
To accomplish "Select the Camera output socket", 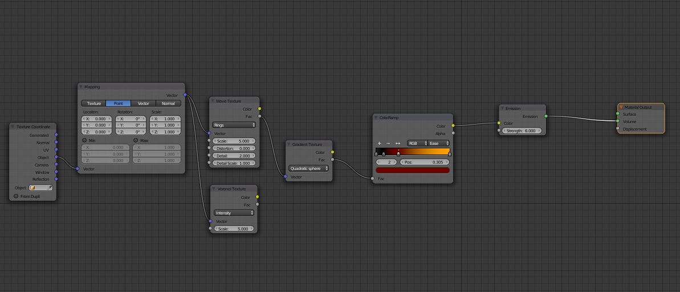I will 56,164.
